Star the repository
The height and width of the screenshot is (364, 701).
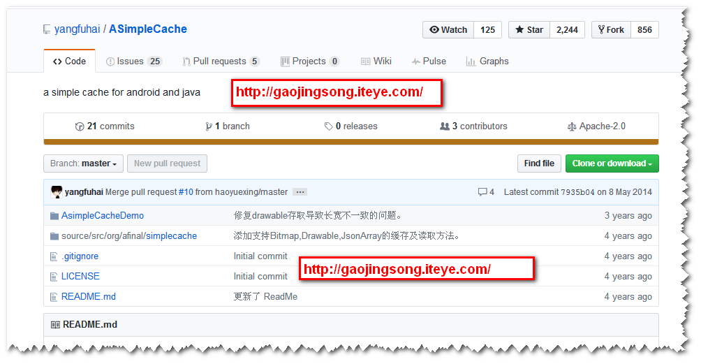[529, 30]
